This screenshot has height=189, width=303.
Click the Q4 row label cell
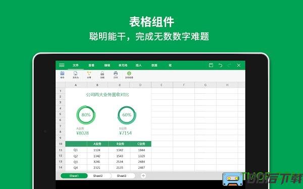(x=76, y=168)
